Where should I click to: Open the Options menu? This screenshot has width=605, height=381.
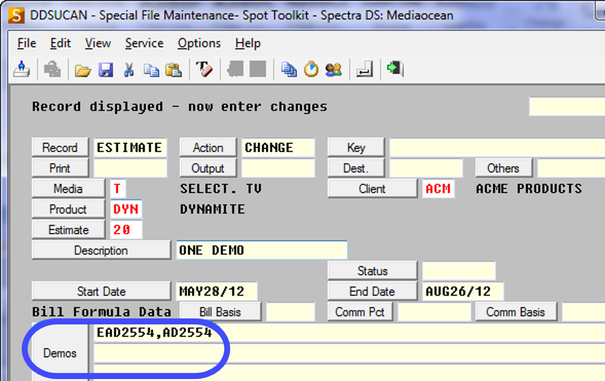[x=199, y=43]
